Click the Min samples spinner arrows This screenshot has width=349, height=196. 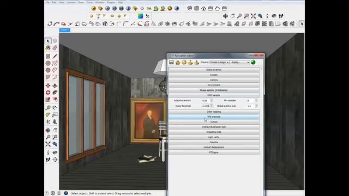(x=256, y=101)
